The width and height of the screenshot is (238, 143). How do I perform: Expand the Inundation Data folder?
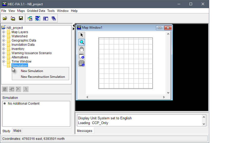(x=4, y=45)
